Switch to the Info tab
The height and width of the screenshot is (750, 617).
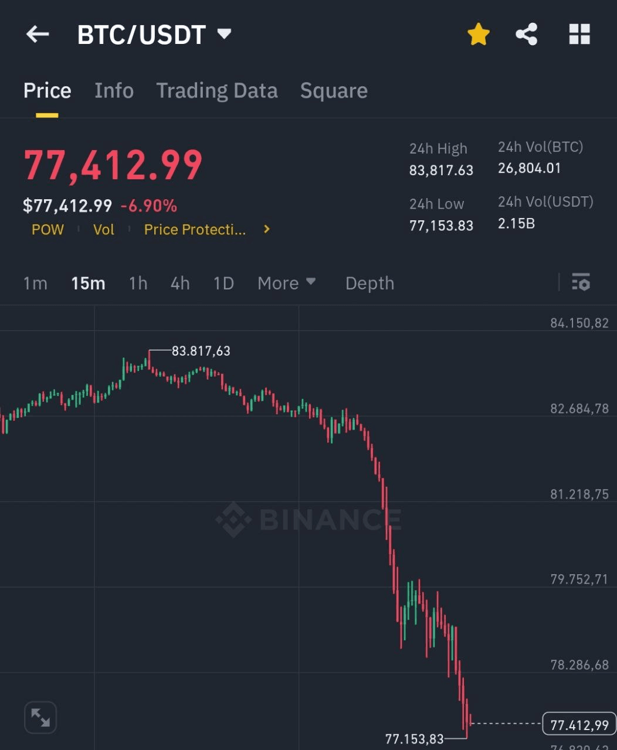(x=114, y=91)
